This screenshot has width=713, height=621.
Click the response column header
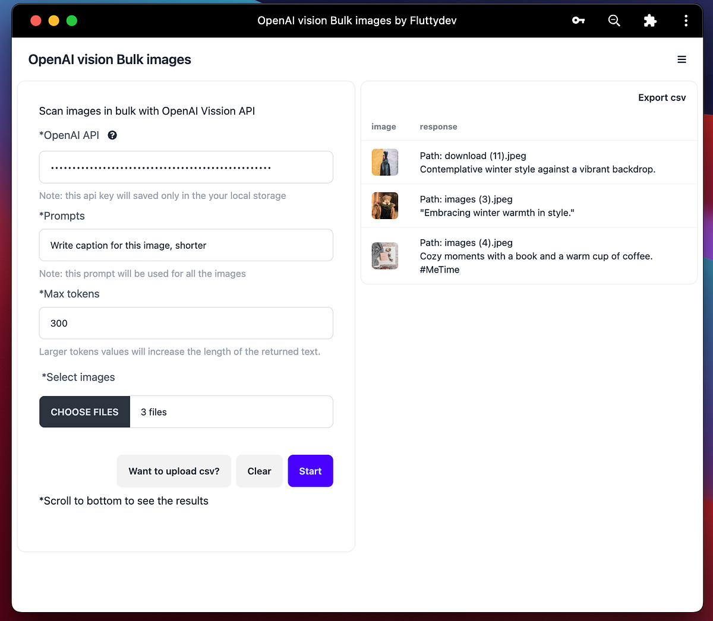click(x=438, y=126)
